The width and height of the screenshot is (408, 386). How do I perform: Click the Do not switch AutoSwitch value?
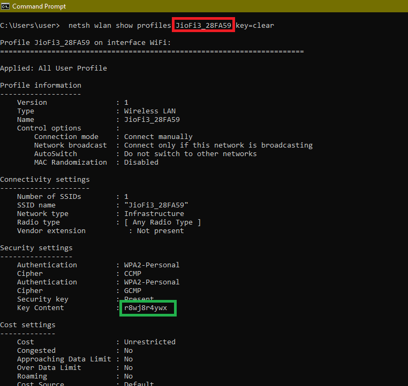click(190, 154)
